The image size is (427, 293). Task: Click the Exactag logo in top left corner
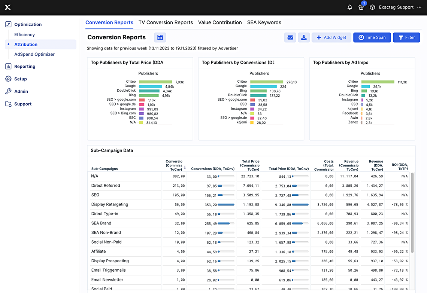click(7, 7)
